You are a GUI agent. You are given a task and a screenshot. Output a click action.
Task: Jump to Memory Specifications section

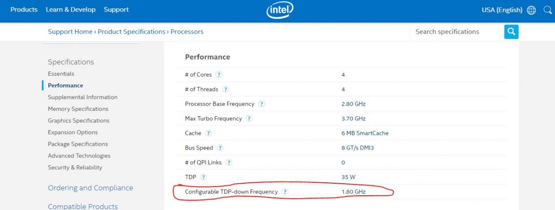tap(78, 109)
